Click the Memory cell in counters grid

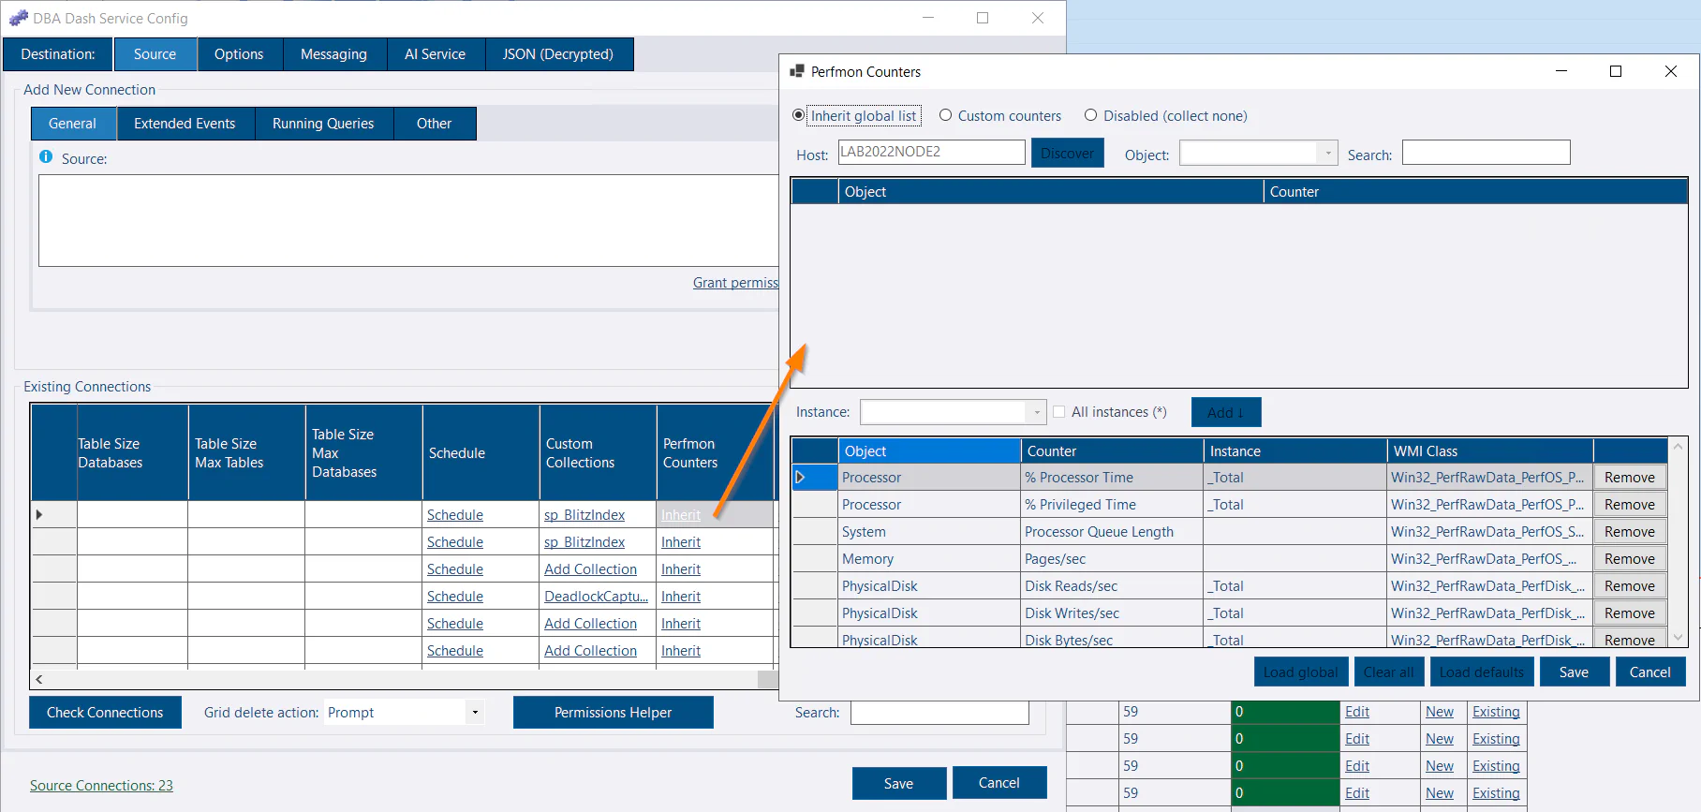(929, 559)
